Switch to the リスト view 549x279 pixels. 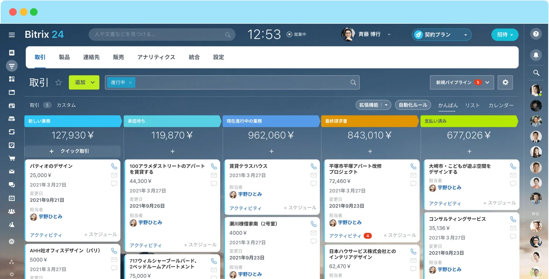(x=472, y=105)
